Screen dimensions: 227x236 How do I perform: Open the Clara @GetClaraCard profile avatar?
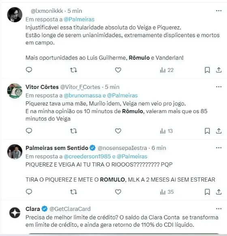[15, 213]
